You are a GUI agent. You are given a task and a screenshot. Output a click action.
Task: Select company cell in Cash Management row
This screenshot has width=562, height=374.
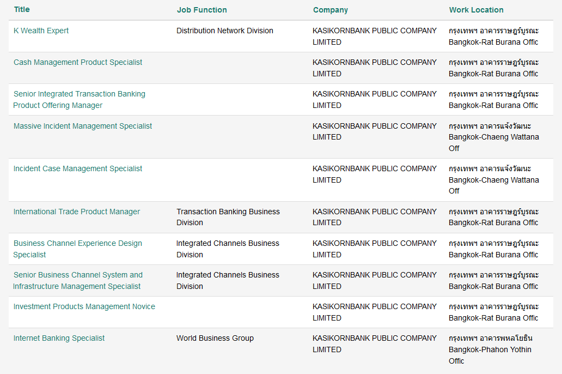pos(375,68)
